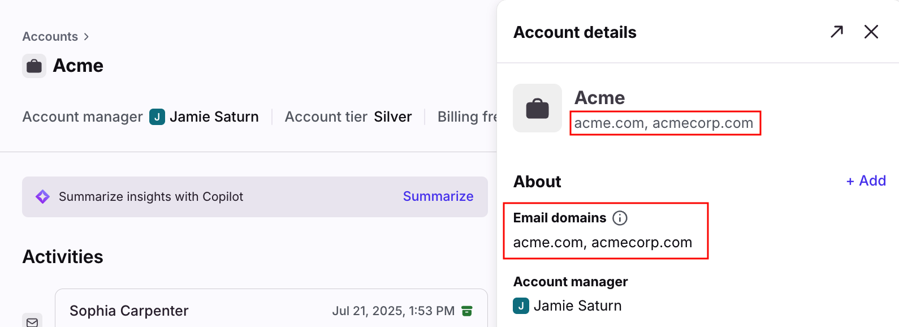Click Summarize to generate Copilot insights
This screenshot has width=899, height=327.
coord(438,196)
